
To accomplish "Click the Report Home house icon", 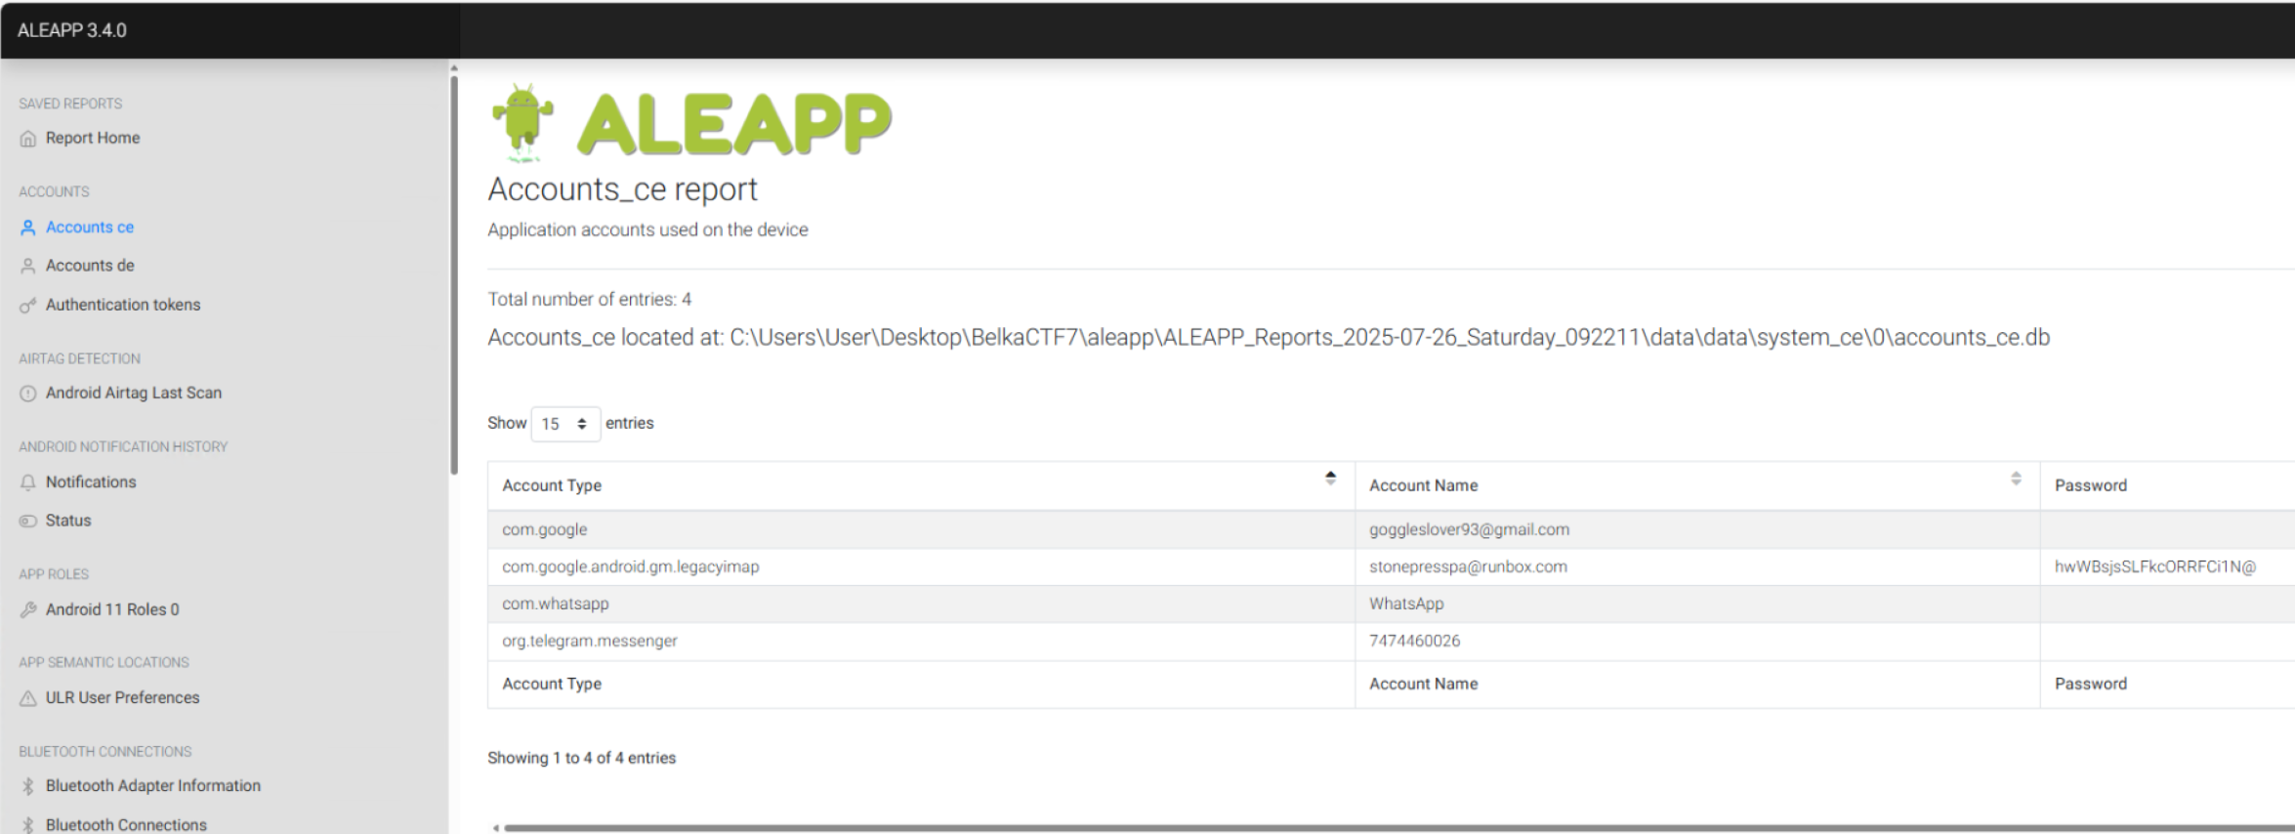I will click(x=28, y=139).
